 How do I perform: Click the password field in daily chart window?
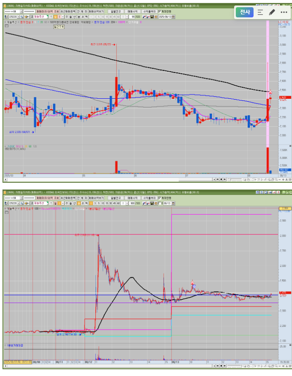pos(29,11)
